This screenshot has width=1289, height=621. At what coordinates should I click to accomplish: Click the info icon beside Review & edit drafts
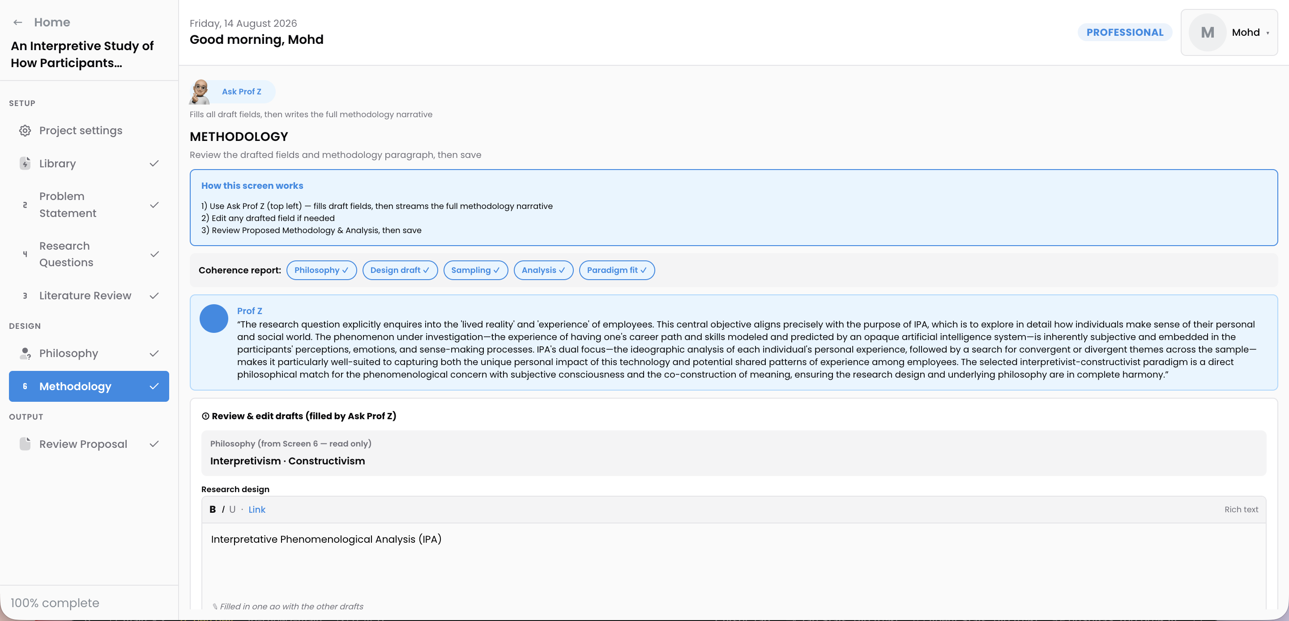pyautogui.click(x=205, y=417)
